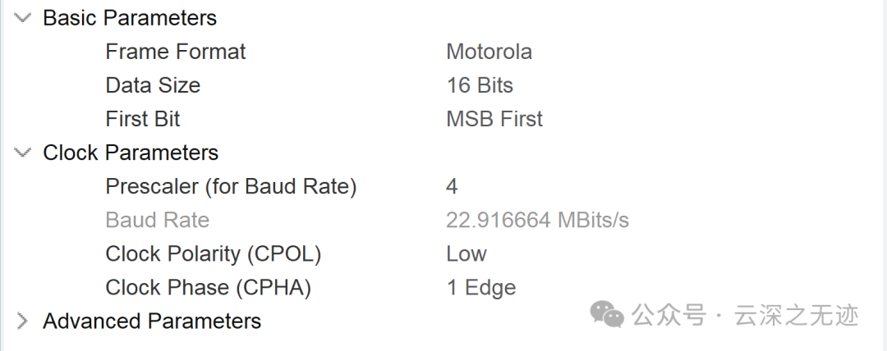Click the Clock Phase (CPHA) label
Image resolution: width=887 pixels, height=351 pixels.
209,287
